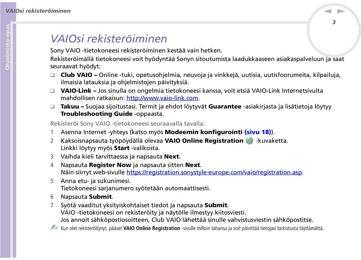The image size is (361, 260).
Task: Click the step number 5
Action: [x=52, y=181]
